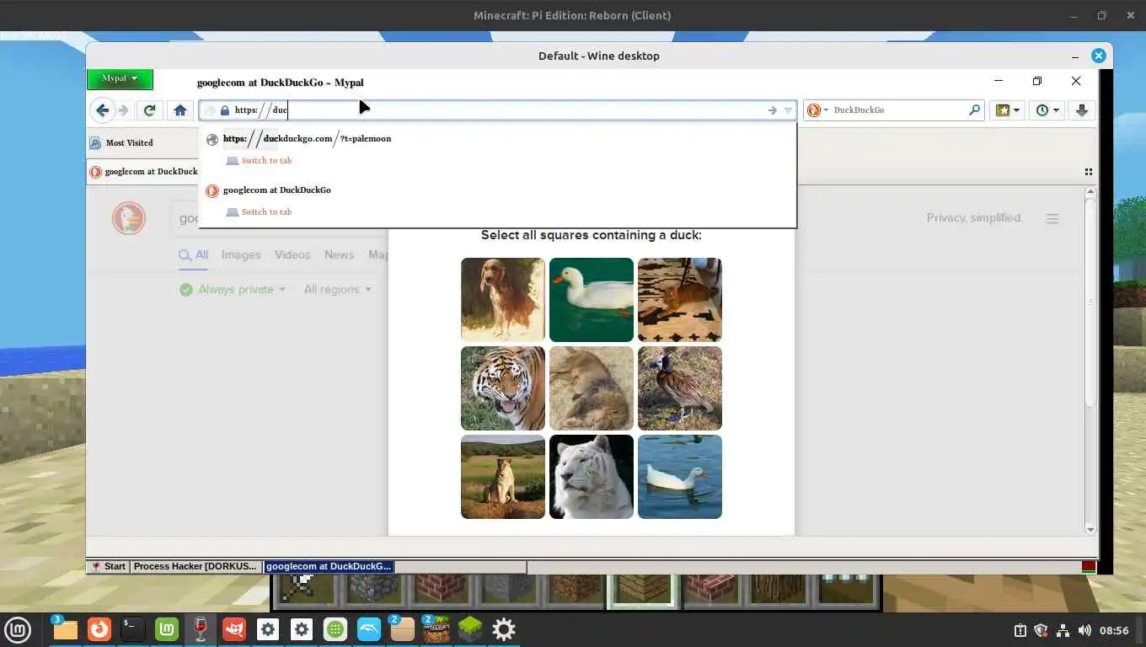
Task: Click the magnifier icon in search box
Action: (x=975, y=110)
